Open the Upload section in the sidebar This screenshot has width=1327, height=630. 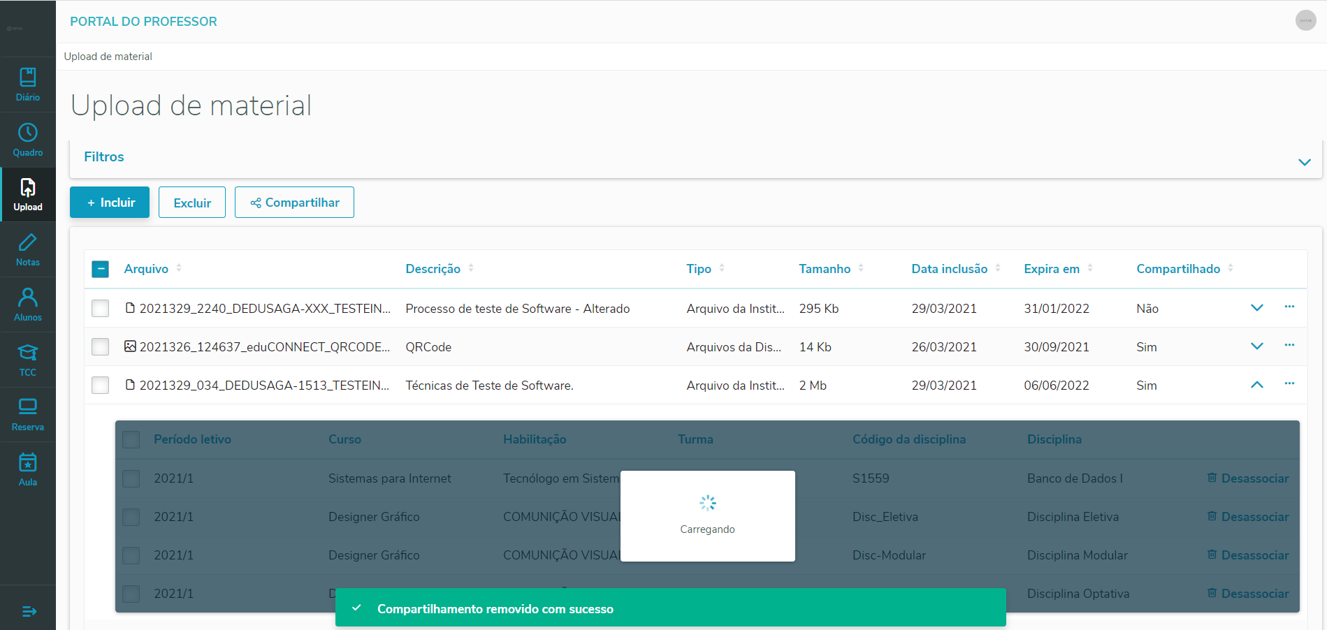click(x=28, y=195)
